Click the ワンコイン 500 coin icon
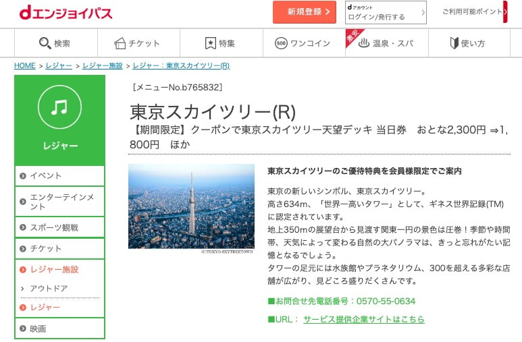 pyautogui.click(x=281, y=43)
